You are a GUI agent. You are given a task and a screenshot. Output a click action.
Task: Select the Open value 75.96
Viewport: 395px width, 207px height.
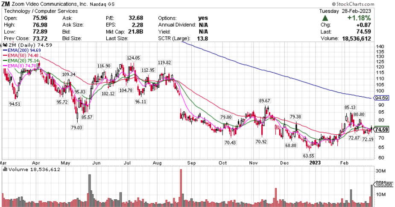pyautogui.click(x=40, y=18)
